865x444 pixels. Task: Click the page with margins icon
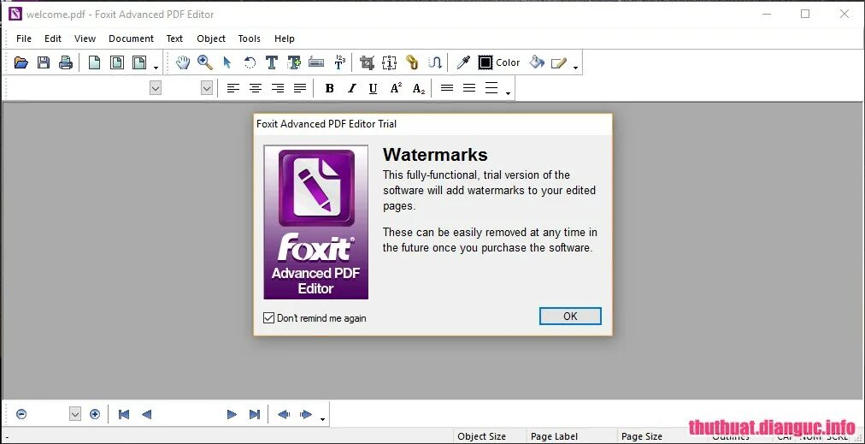(x=117, y=62)
